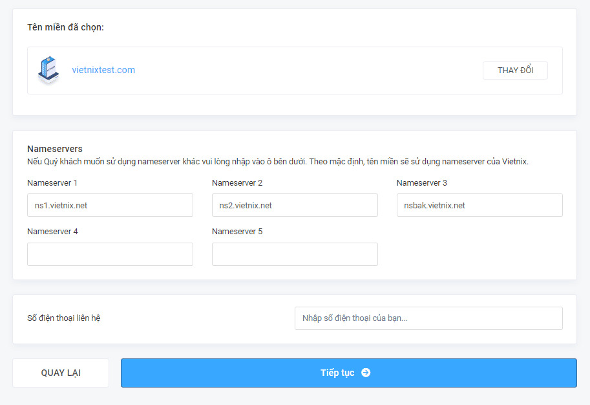This screenshot has width=590, height=405.
Task: Click the "Nameserver 2" label
Action: pyautogui.click(x=237, y=183)
